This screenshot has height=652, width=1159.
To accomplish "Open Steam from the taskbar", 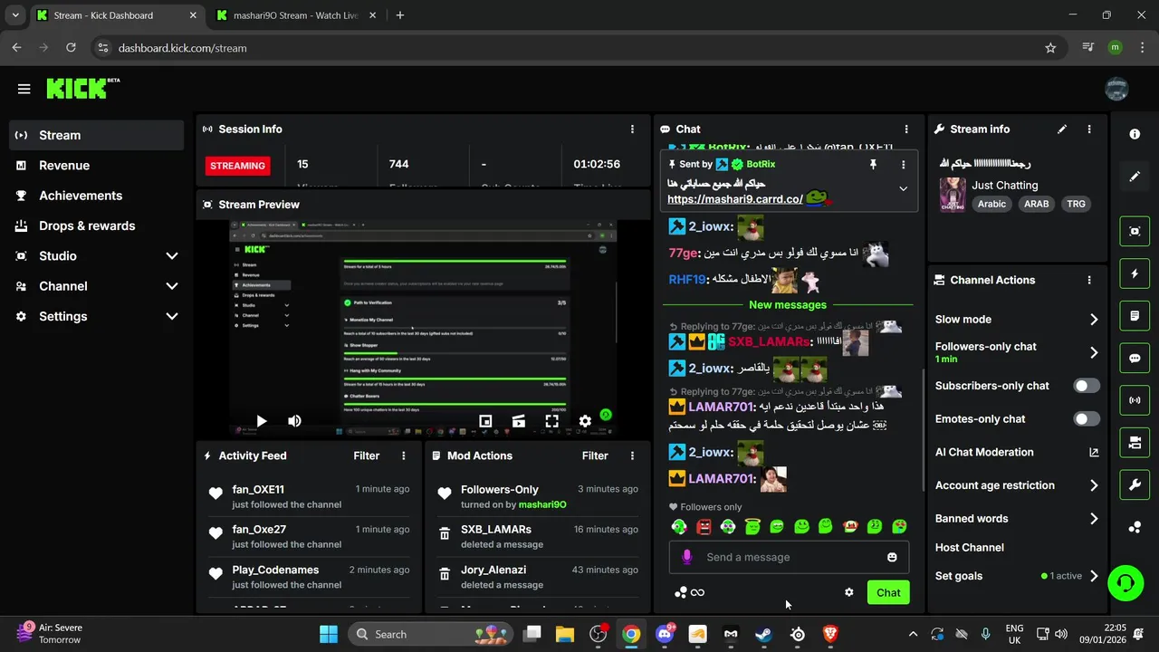I will [x=764, y=634].
